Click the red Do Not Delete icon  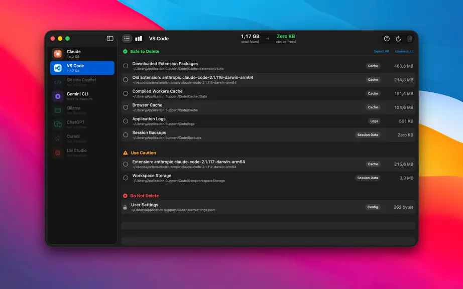click(125, 196)
